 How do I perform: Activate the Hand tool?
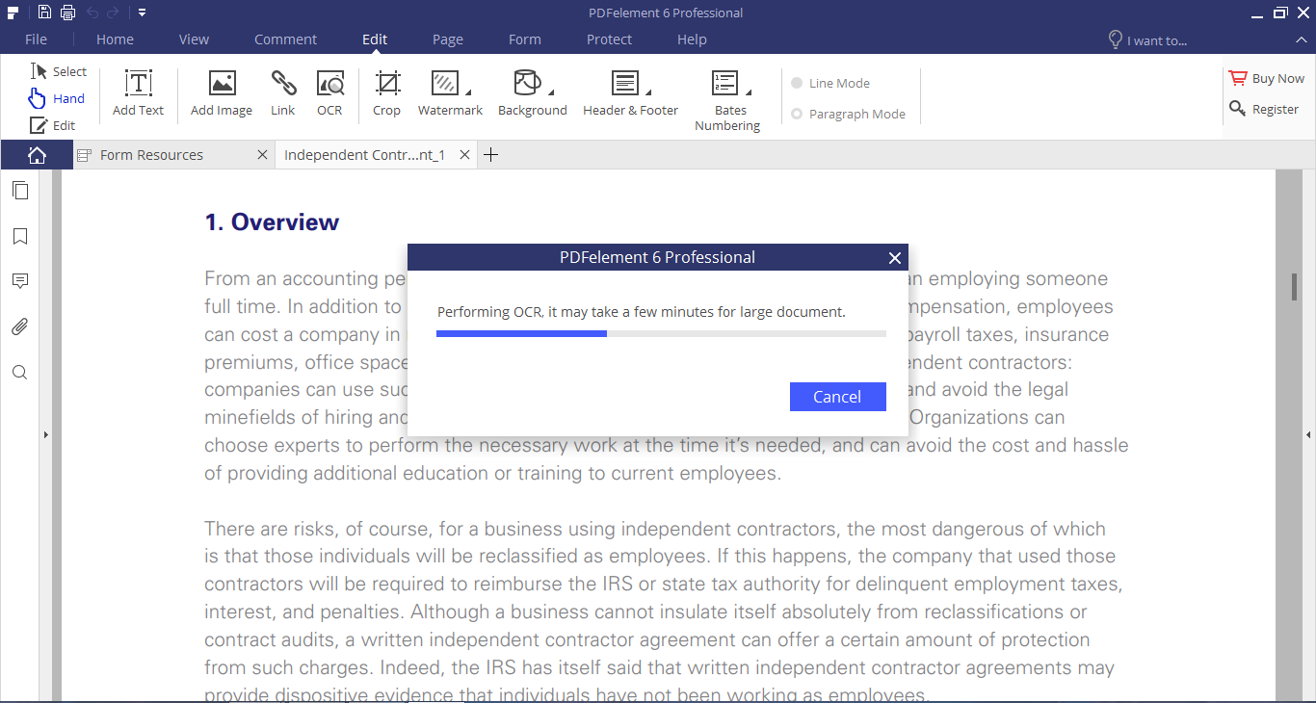[56, 98]
